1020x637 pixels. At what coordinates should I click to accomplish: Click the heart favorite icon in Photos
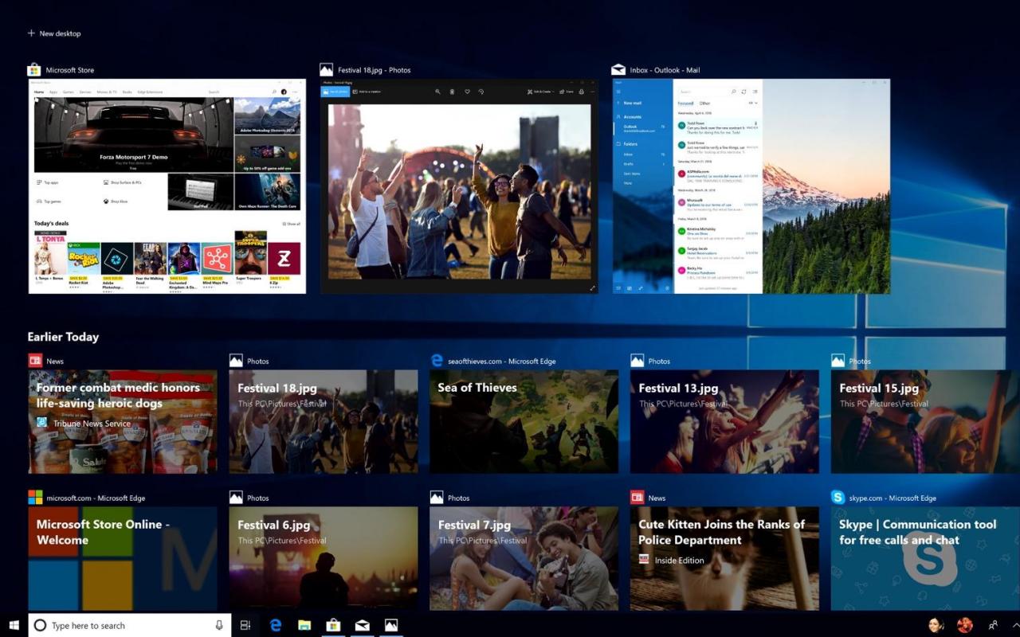coord(467,92)
